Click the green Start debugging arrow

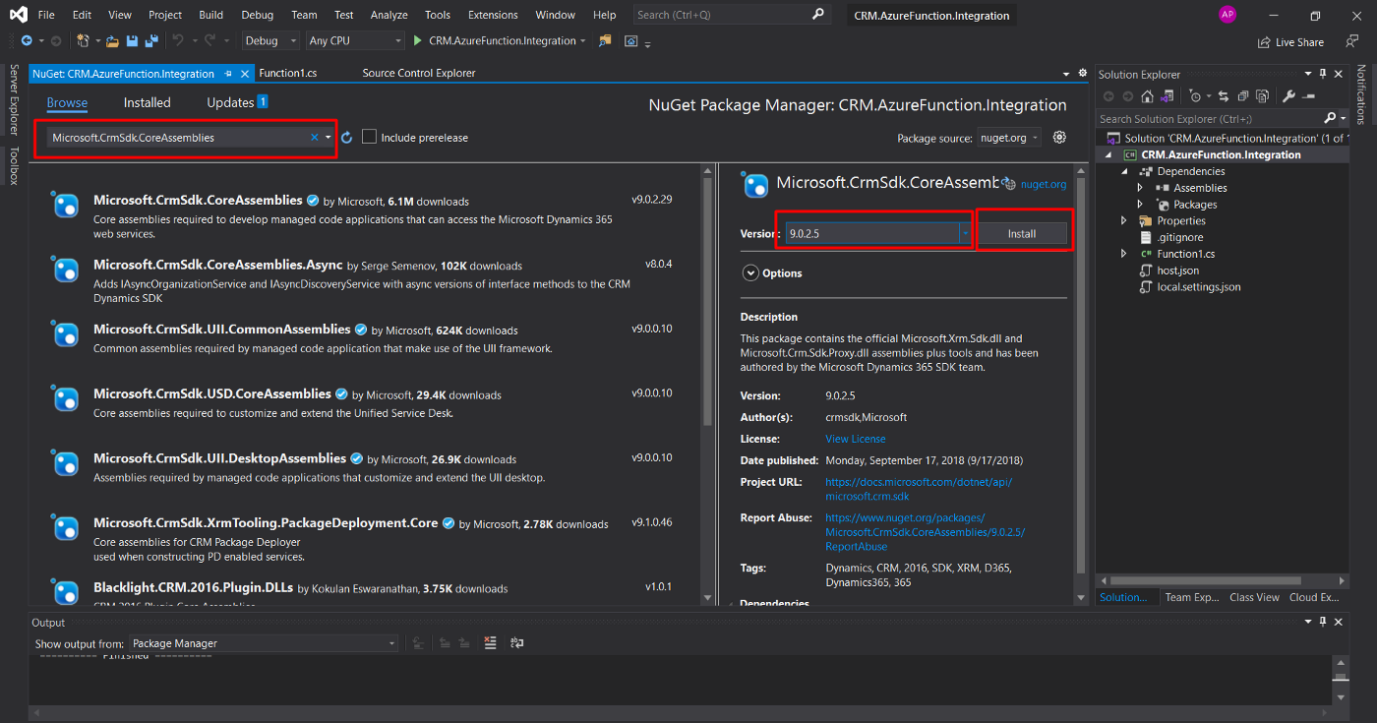click(x=418, y=41)
